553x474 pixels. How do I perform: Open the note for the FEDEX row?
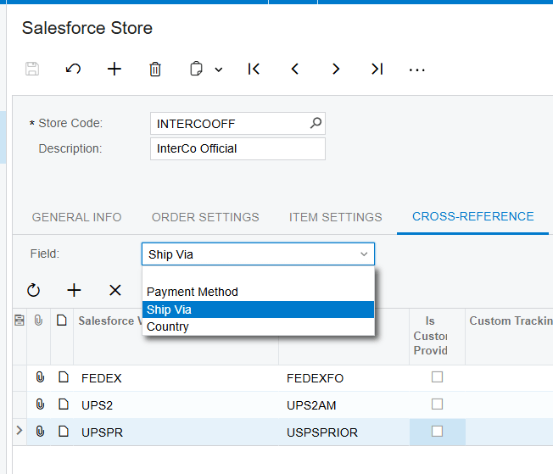64,377
